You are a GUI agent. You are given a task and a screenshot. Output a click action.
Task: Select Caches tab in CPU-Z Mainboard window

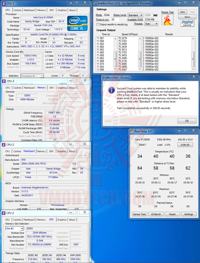(x=17, y=151)
